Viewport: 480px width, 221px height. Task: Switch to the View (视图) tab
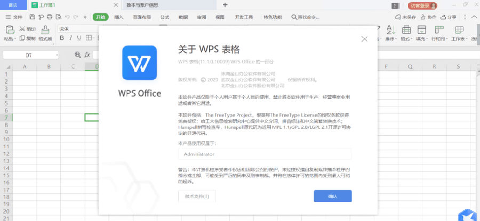coord(220,17)
